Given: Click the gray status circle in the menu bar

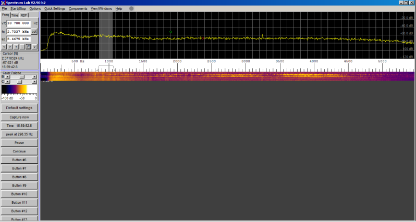Looking at the screenshot, I should (131, 8).
